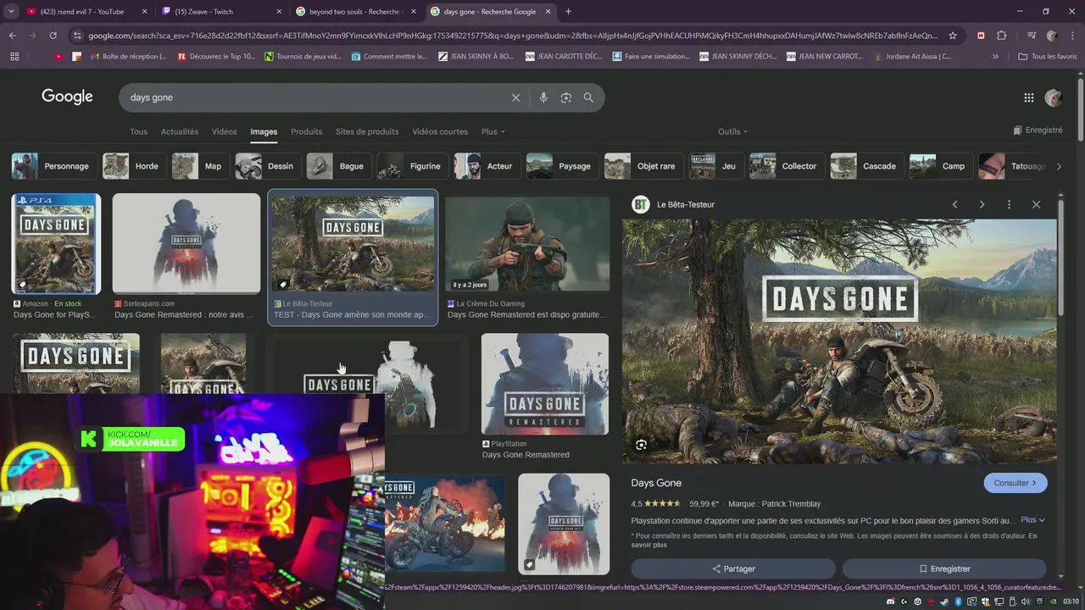Viewport: 1085px width, 610px height.
Task: Start voice search with the microphone icon
Action: [x=543, y=97]
